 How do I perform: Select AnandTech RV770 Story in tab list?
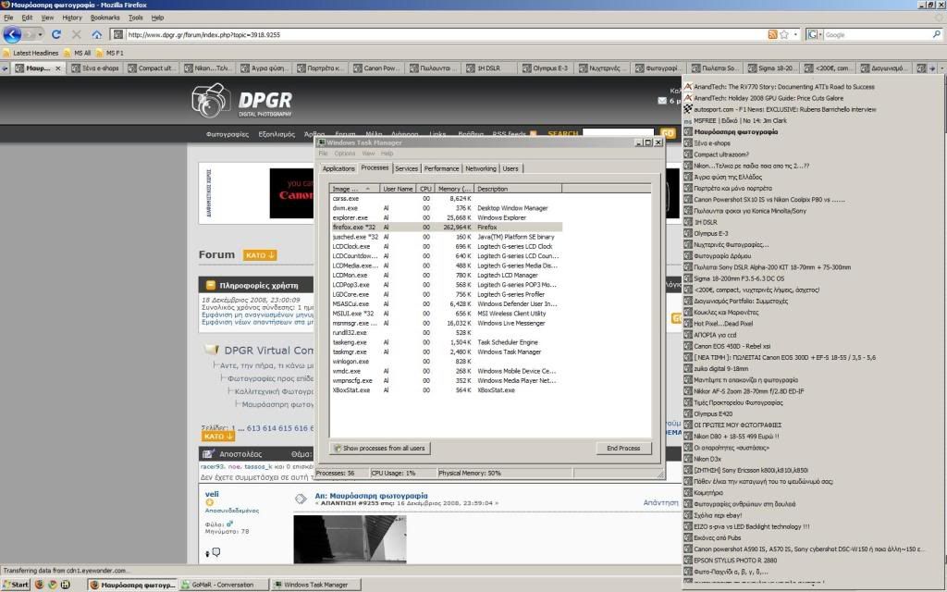pos(784,87)
